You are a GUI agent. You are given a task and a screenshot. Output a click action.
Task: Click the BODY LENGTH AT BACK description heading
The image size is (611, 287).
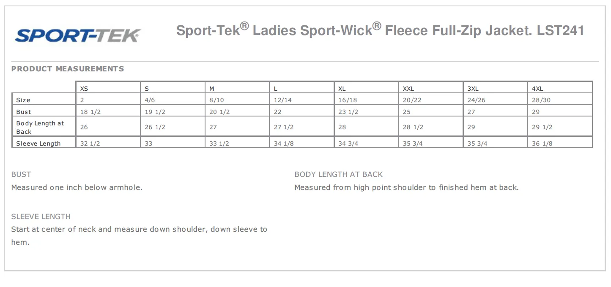pos(338,174)
